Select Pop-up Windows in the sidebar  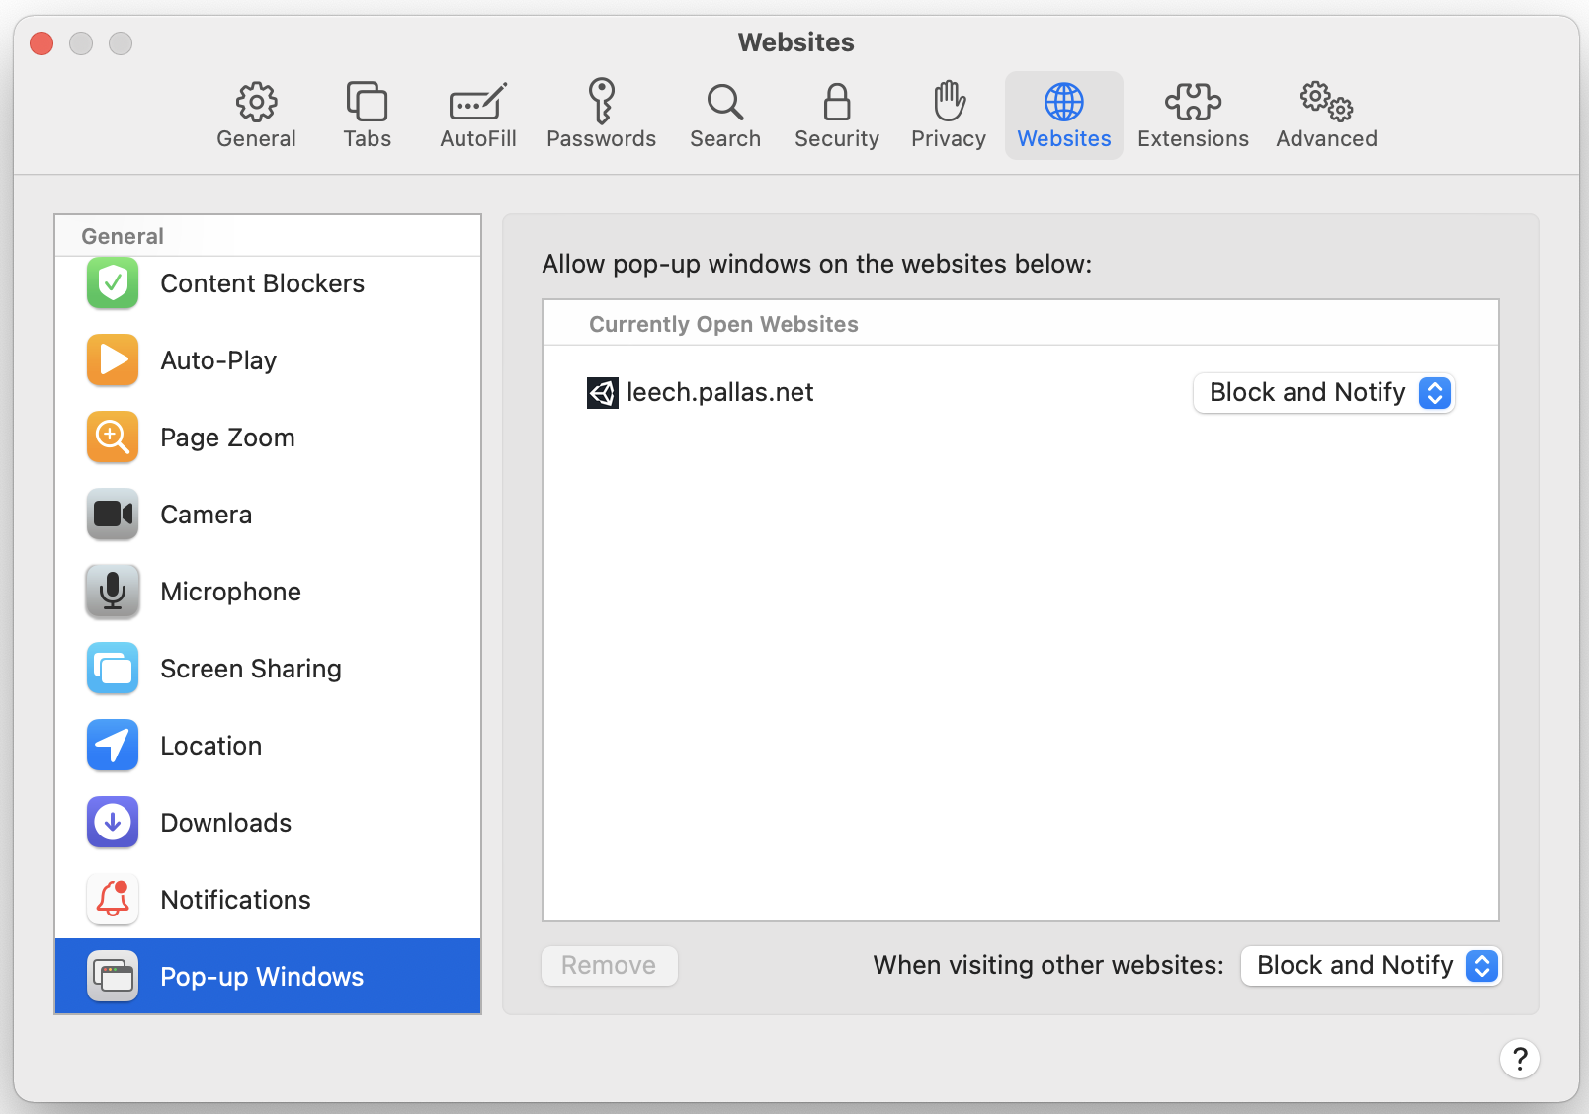262,977
